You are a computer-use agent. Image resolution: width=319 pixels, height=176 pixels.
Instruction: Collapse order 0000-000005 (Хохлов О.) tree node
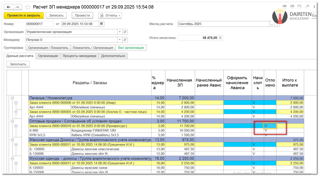pos(16,112)
